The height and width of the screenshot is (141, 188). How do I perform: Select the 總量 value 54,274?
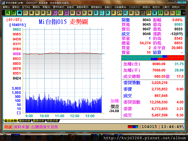pos(145,43)
